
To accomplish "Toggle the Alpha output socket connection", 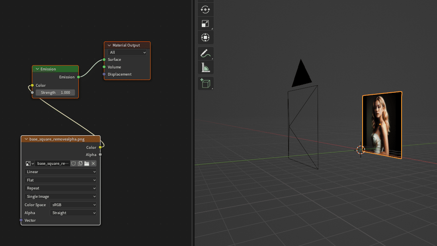I will click(x=101, y=154).
